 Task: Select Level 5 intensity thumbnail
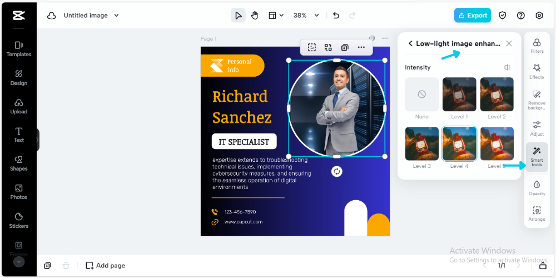(497, 143)
